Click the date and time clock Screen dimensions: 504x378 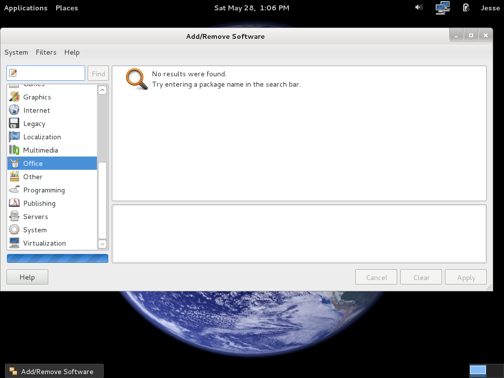tap(252, 8)
